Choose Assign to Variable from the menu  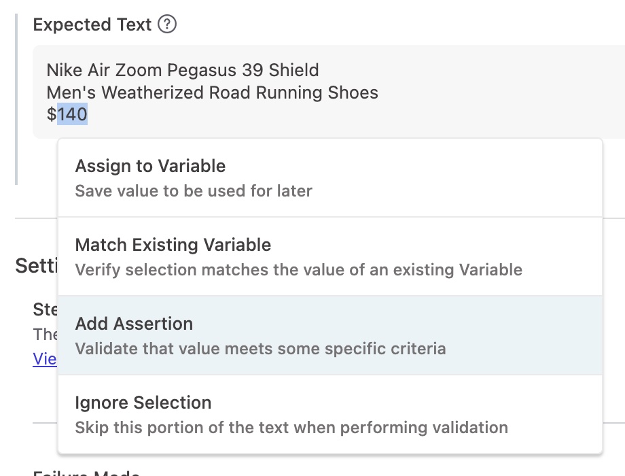pyautogui.click(x=150, y=166)
